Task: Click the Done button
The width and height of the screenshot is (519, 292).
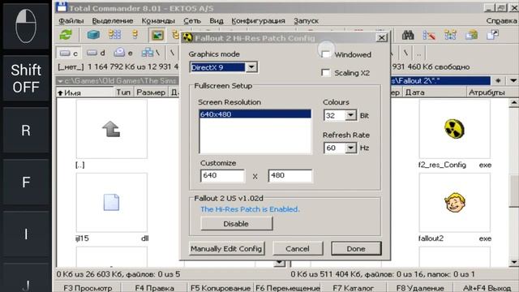Action: 356,249
